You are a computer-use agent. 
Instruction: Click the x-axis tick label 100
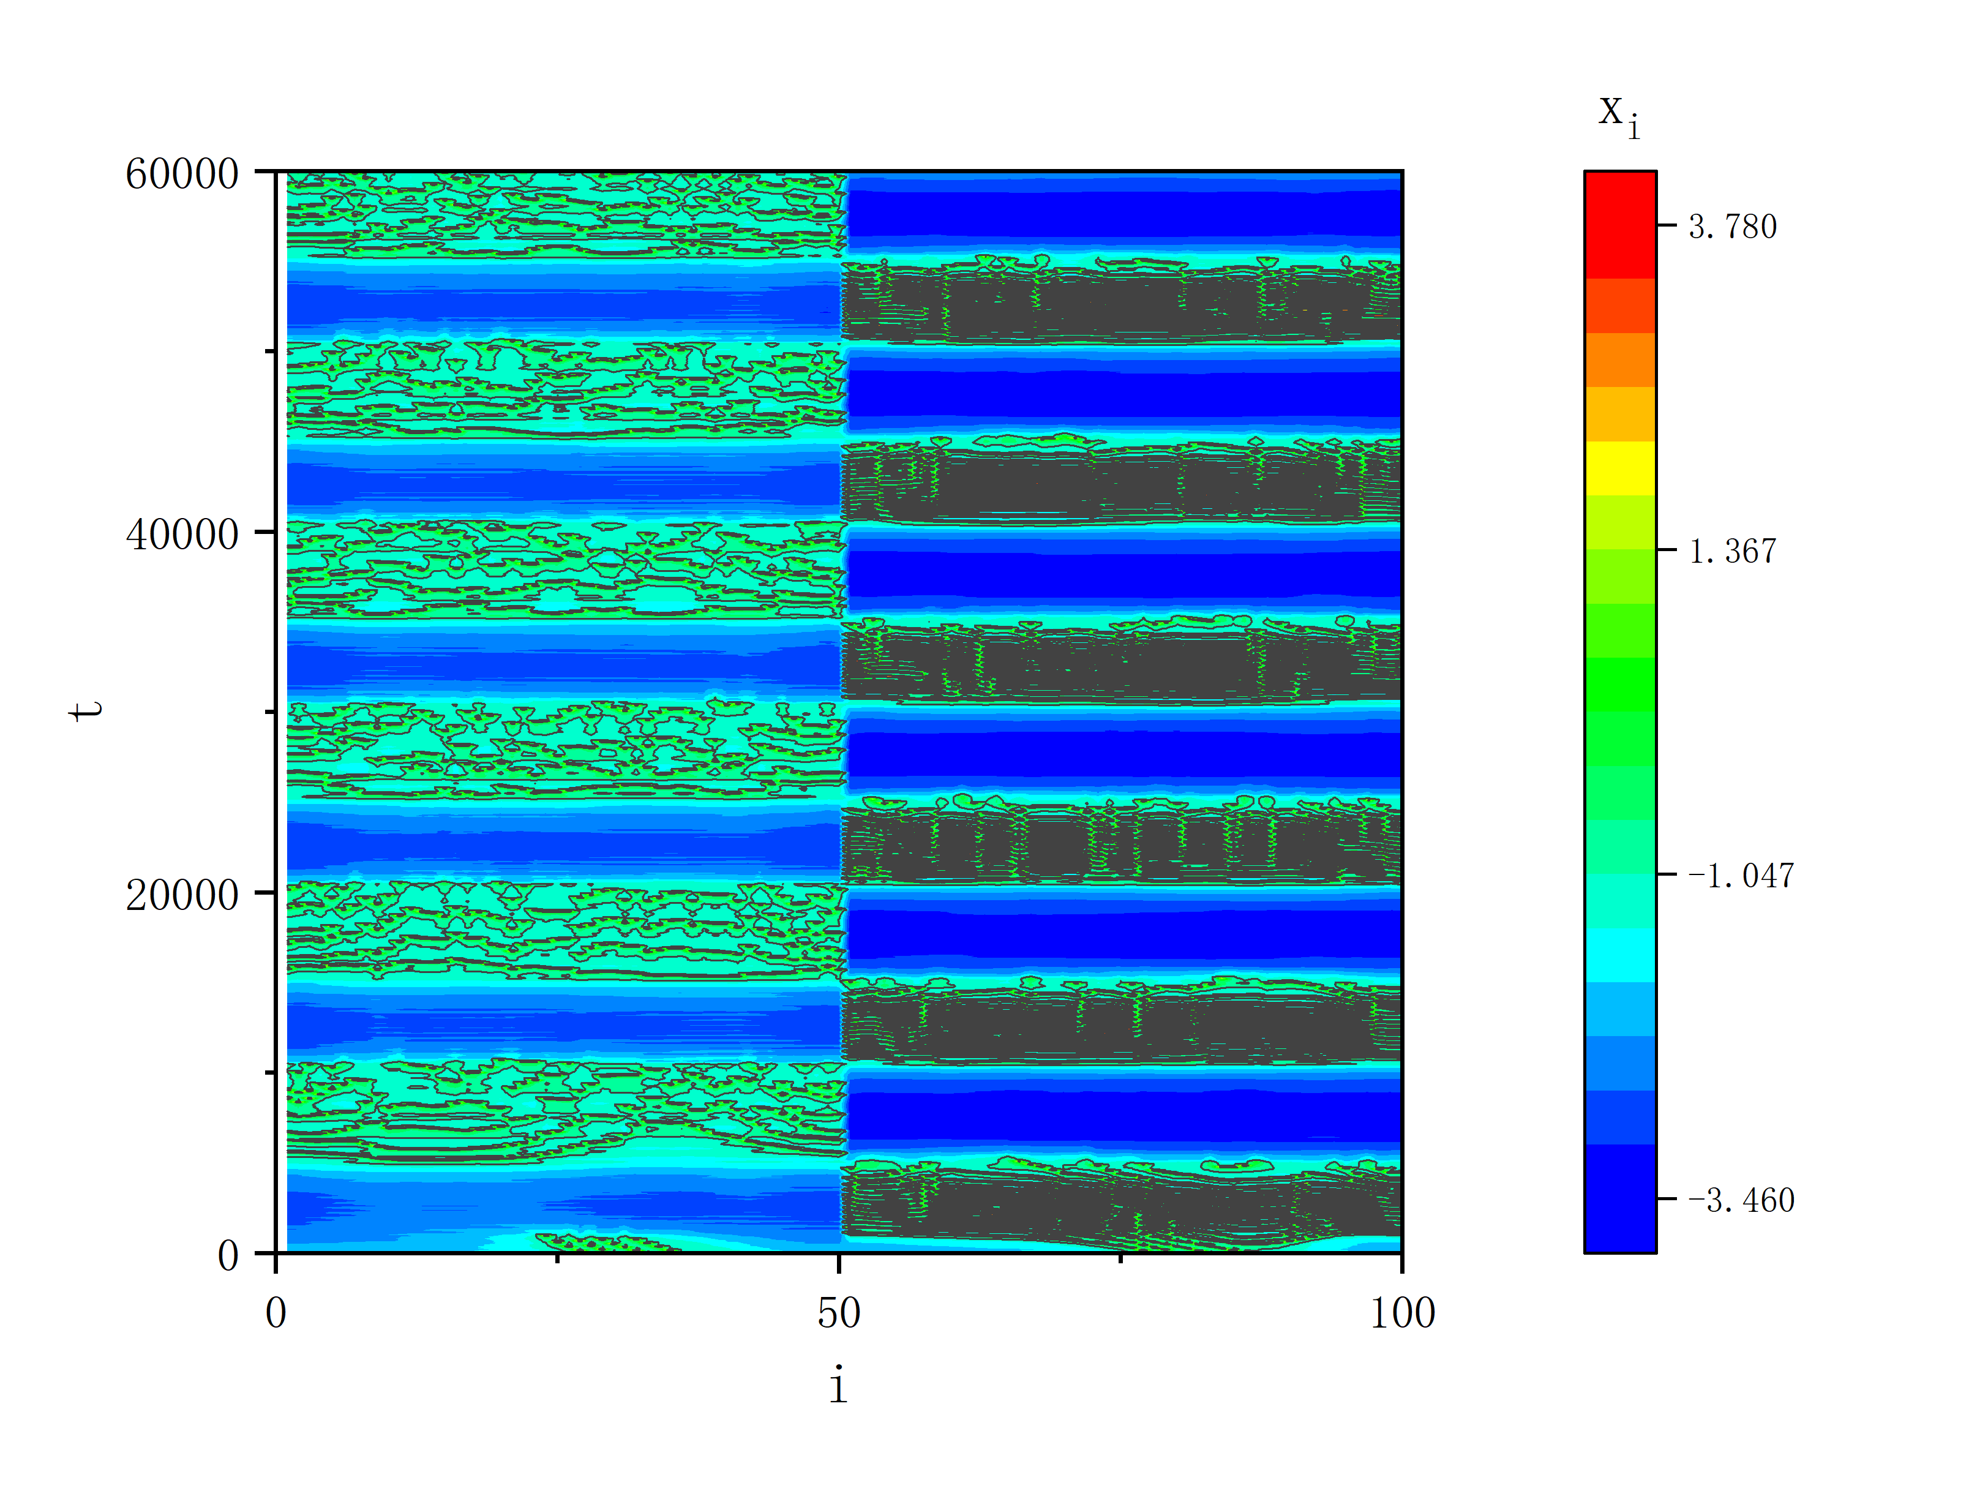[1402, 1313]
